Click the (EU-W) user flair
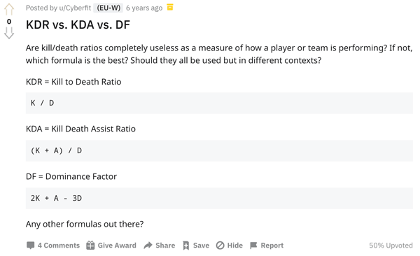 click(108, 8)
